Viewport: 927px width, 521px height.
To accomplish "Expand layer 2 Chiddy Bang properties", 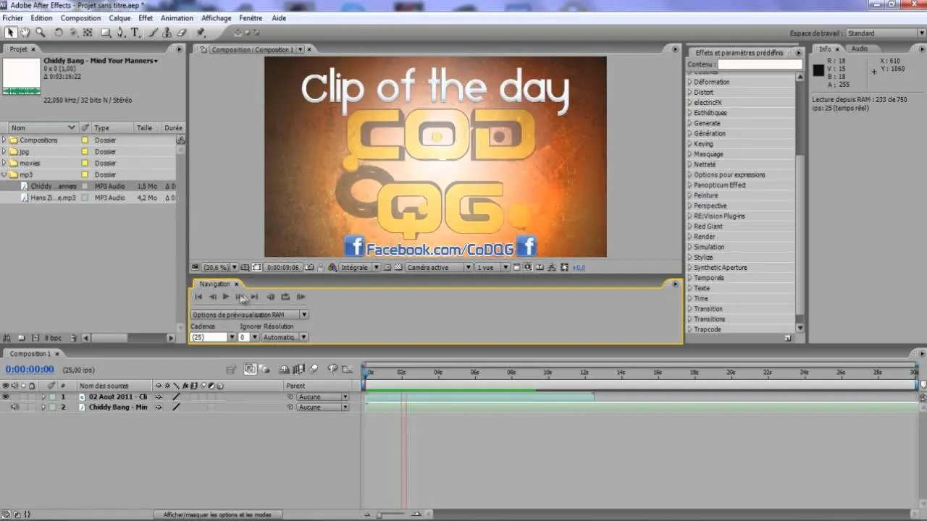I will click(x=43, y=407).
